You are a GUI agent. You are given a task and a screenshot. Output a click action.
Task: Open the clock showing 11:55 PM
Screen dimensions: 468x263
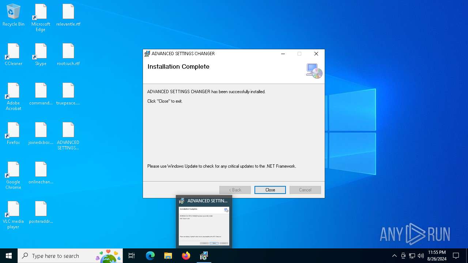click(437, 256)
